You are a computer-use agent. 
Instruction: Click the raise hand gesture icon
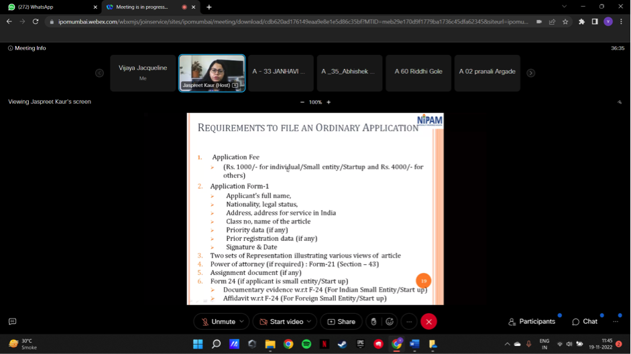[x=374, y=322]
